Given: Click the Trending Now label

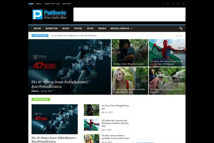Looking at the screenshot, I should click(x=40, y=36).
